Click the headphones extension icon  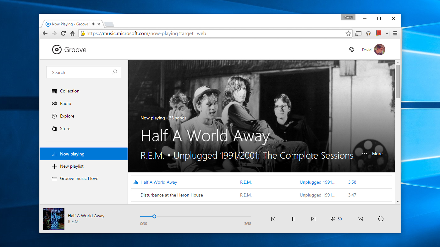[x=368, y=34]
